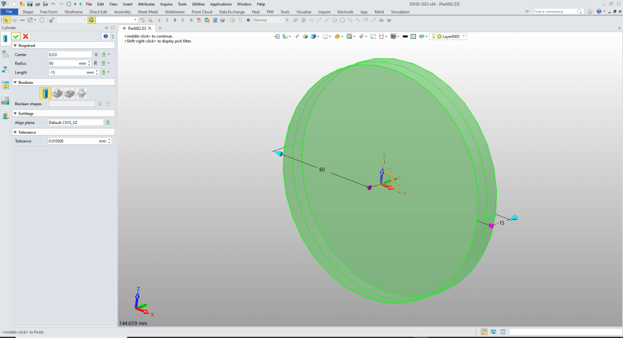Open the Inquire menu in the menu bar
Screen dimensions: 623x338
[x=166, y=4]
